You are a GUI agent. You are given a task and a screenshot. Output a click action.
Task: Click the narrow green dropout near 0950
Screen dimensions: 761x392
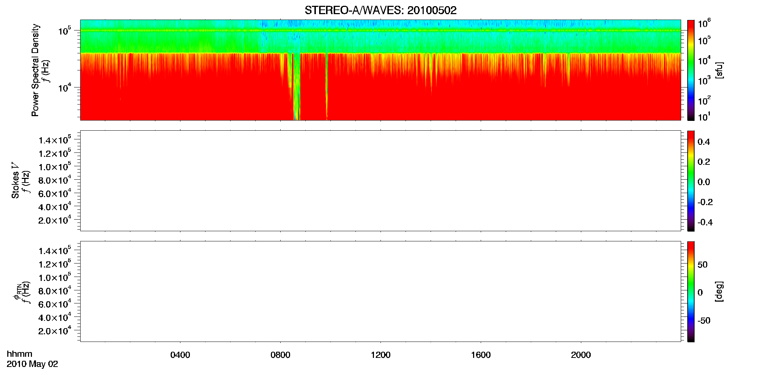pyautogui.click(x=326, y=87)
